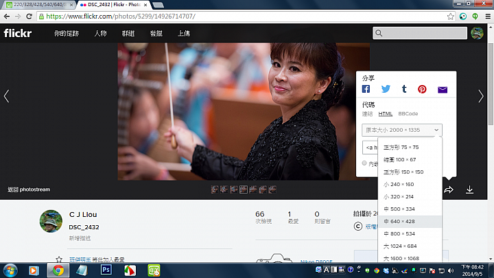Open Photoshop from the taskbar
The width and height of the screenshot is (494, 278).
[106, 270]
